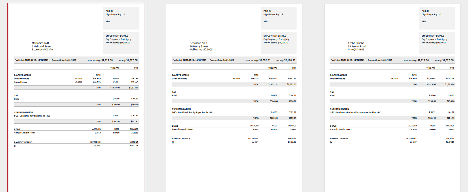Click the Pay Period dates on Marta's payslip

pyautogui.click(x=31, y=60)
